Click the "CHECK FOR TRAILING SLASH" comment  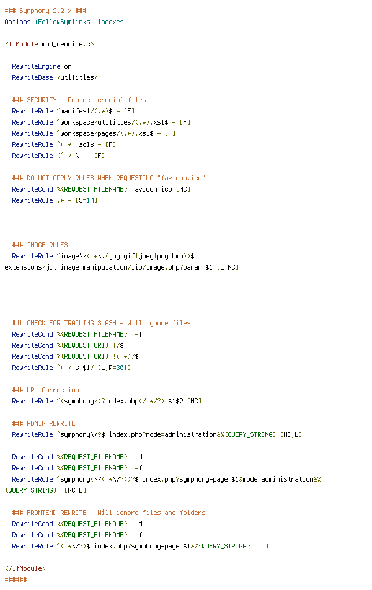click(x=101, y=323)
